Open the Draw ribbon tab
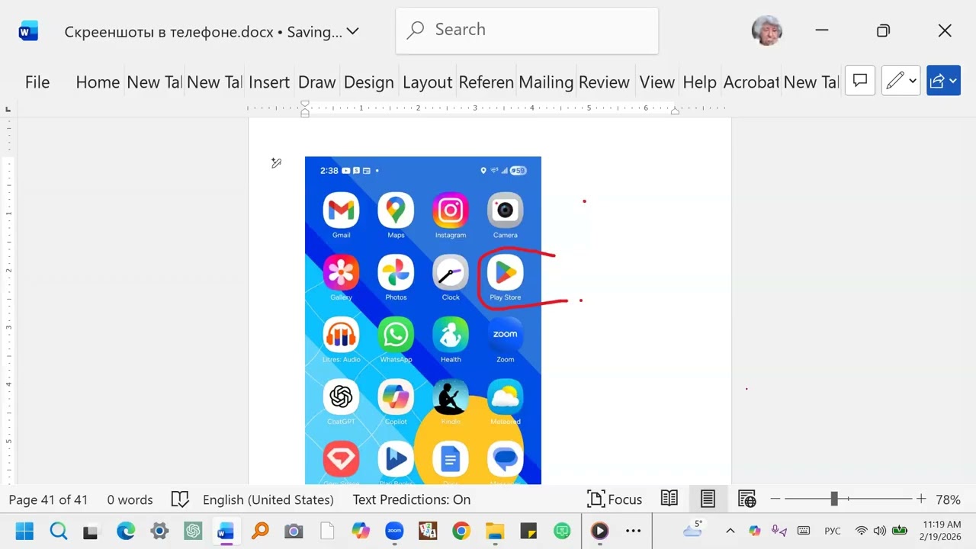This screenshot has height=549, width=976. click(317, 82)
